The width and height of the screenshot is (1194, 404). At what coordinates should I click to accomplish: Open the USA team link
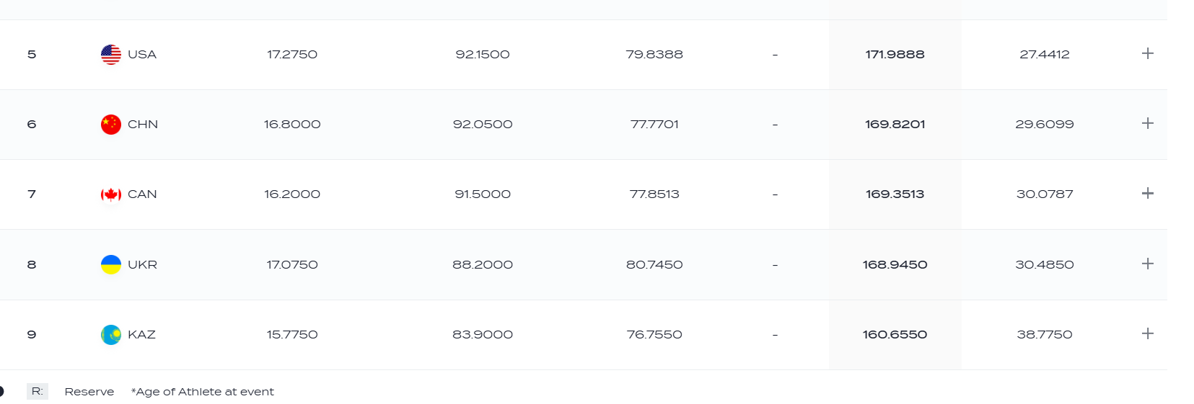pos(142,55)
